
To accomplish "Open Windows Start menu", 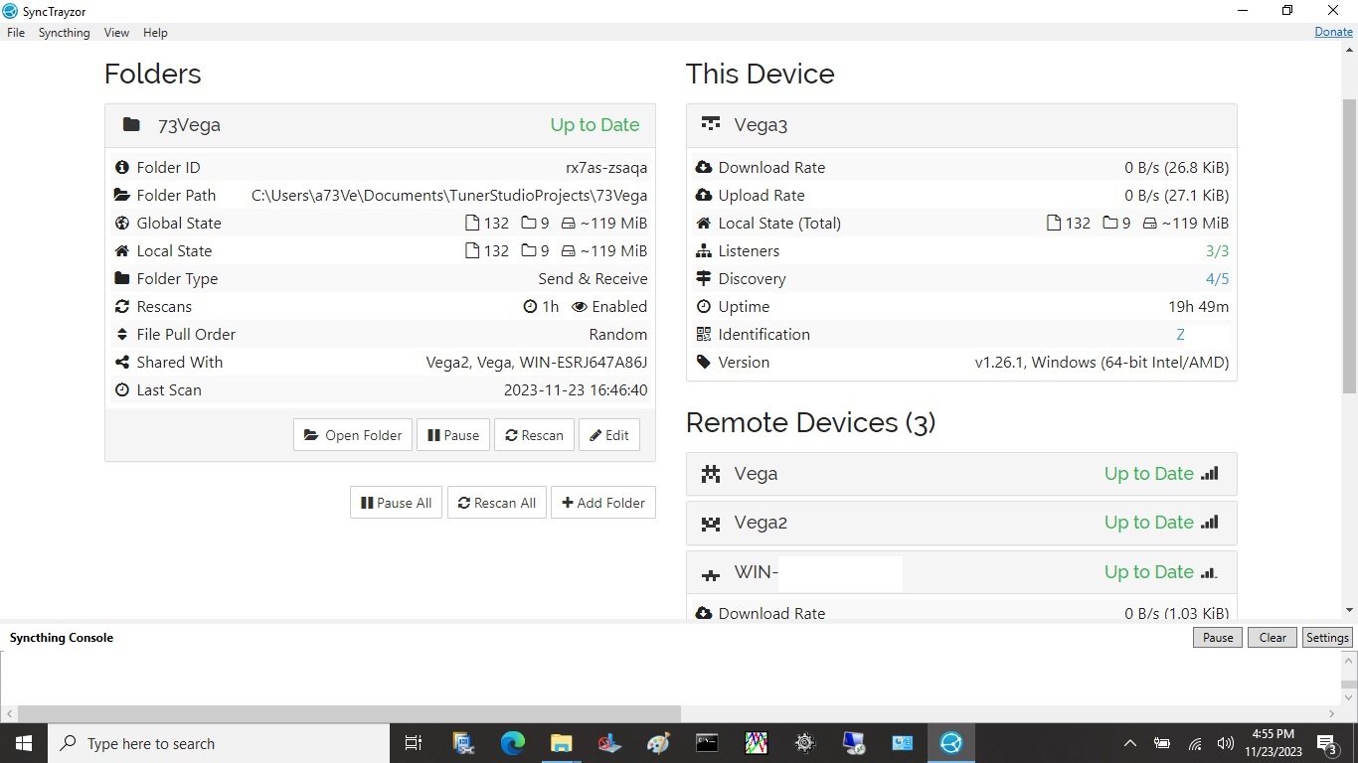I will click(x=24, y=743).
